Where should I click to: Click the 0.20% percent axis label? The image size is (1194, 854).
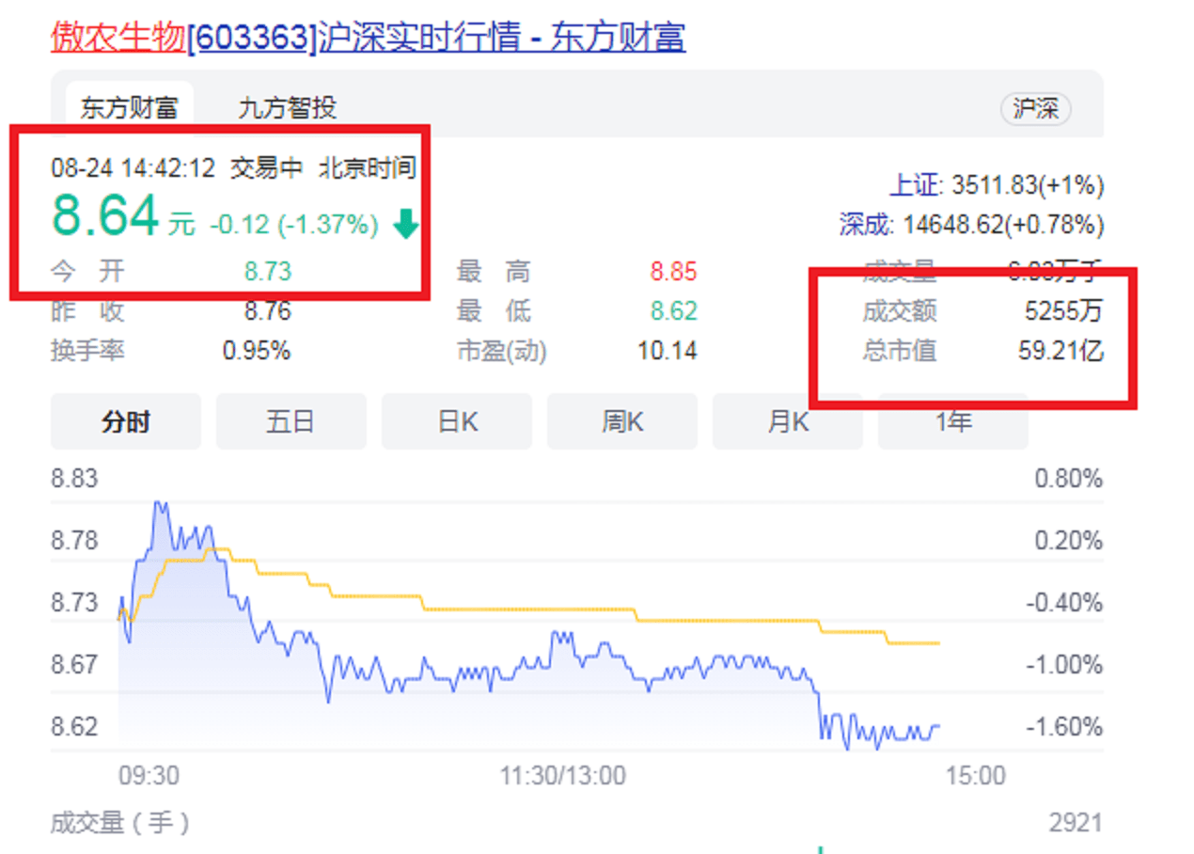[1069, 541]
